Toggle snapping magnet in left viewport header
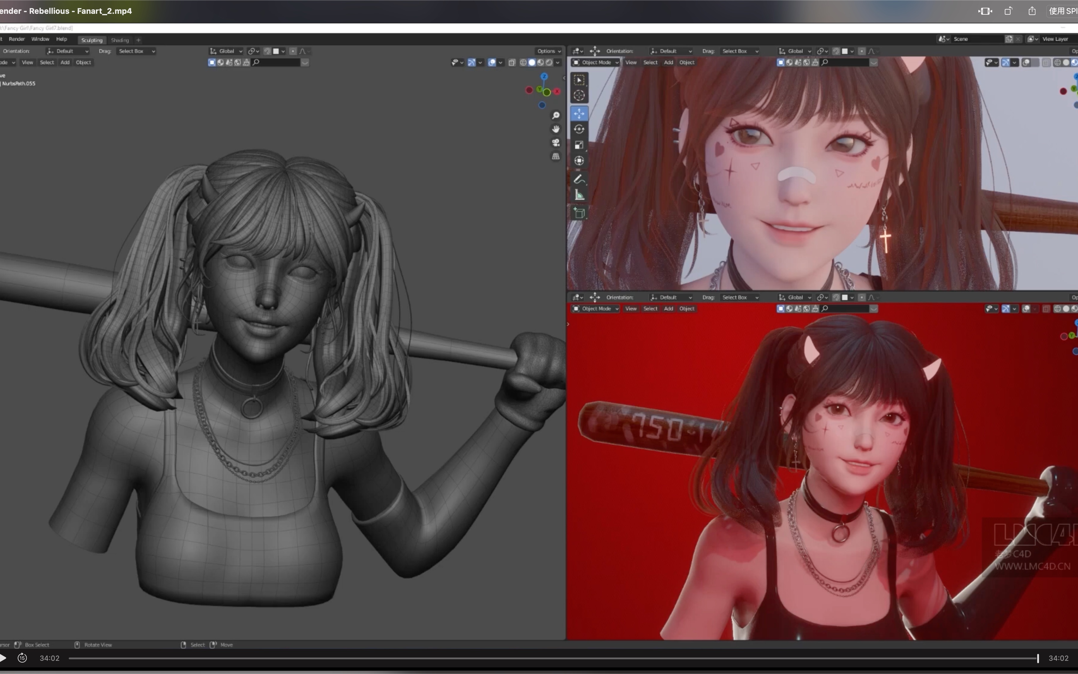Screen dimensions: 1078x674 pyautogui.click(x=267, y=51)
